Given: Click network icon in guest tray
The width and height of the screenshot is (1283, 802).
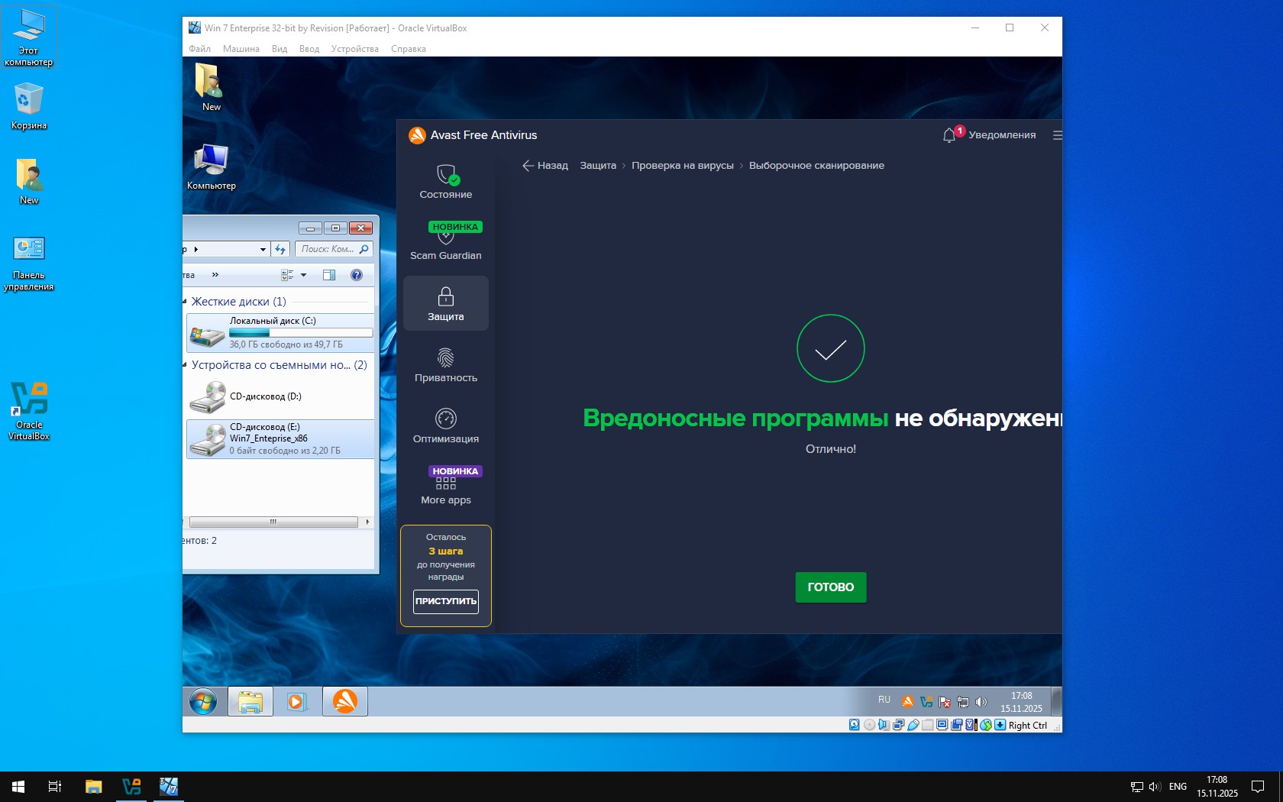Looking at the screenshot, I should [x=963, y=701].
